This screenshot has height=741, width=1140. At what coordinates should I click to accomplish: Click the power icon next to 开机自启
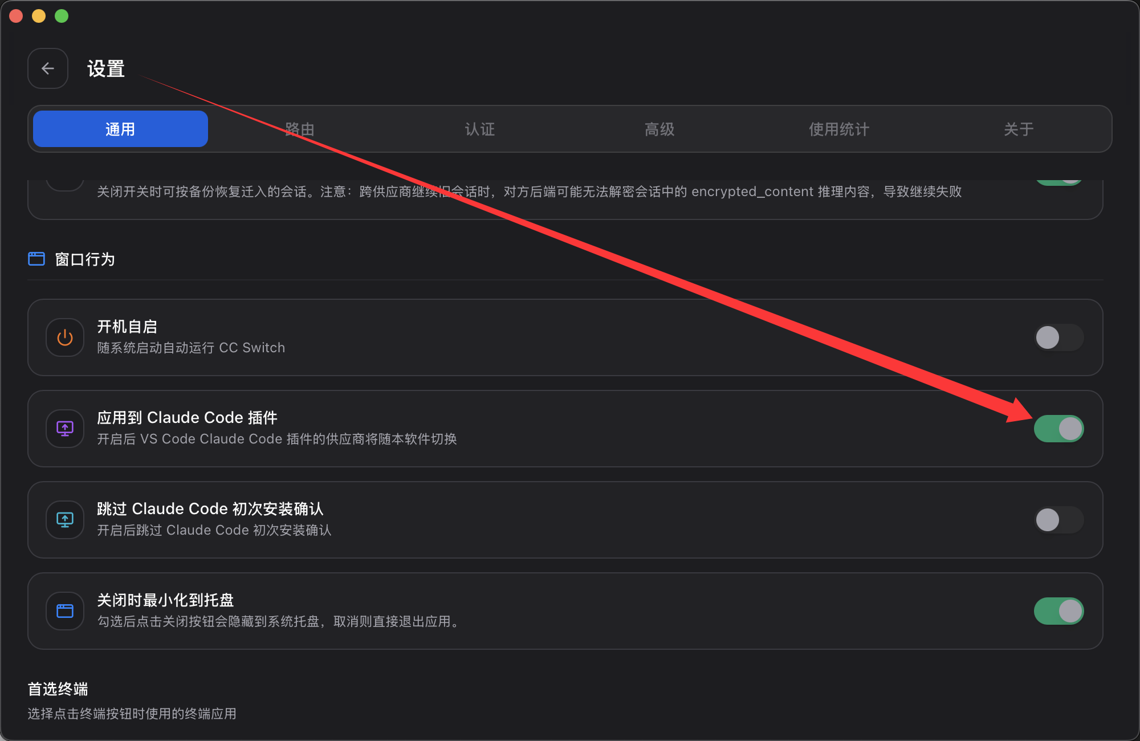[65, 337]
